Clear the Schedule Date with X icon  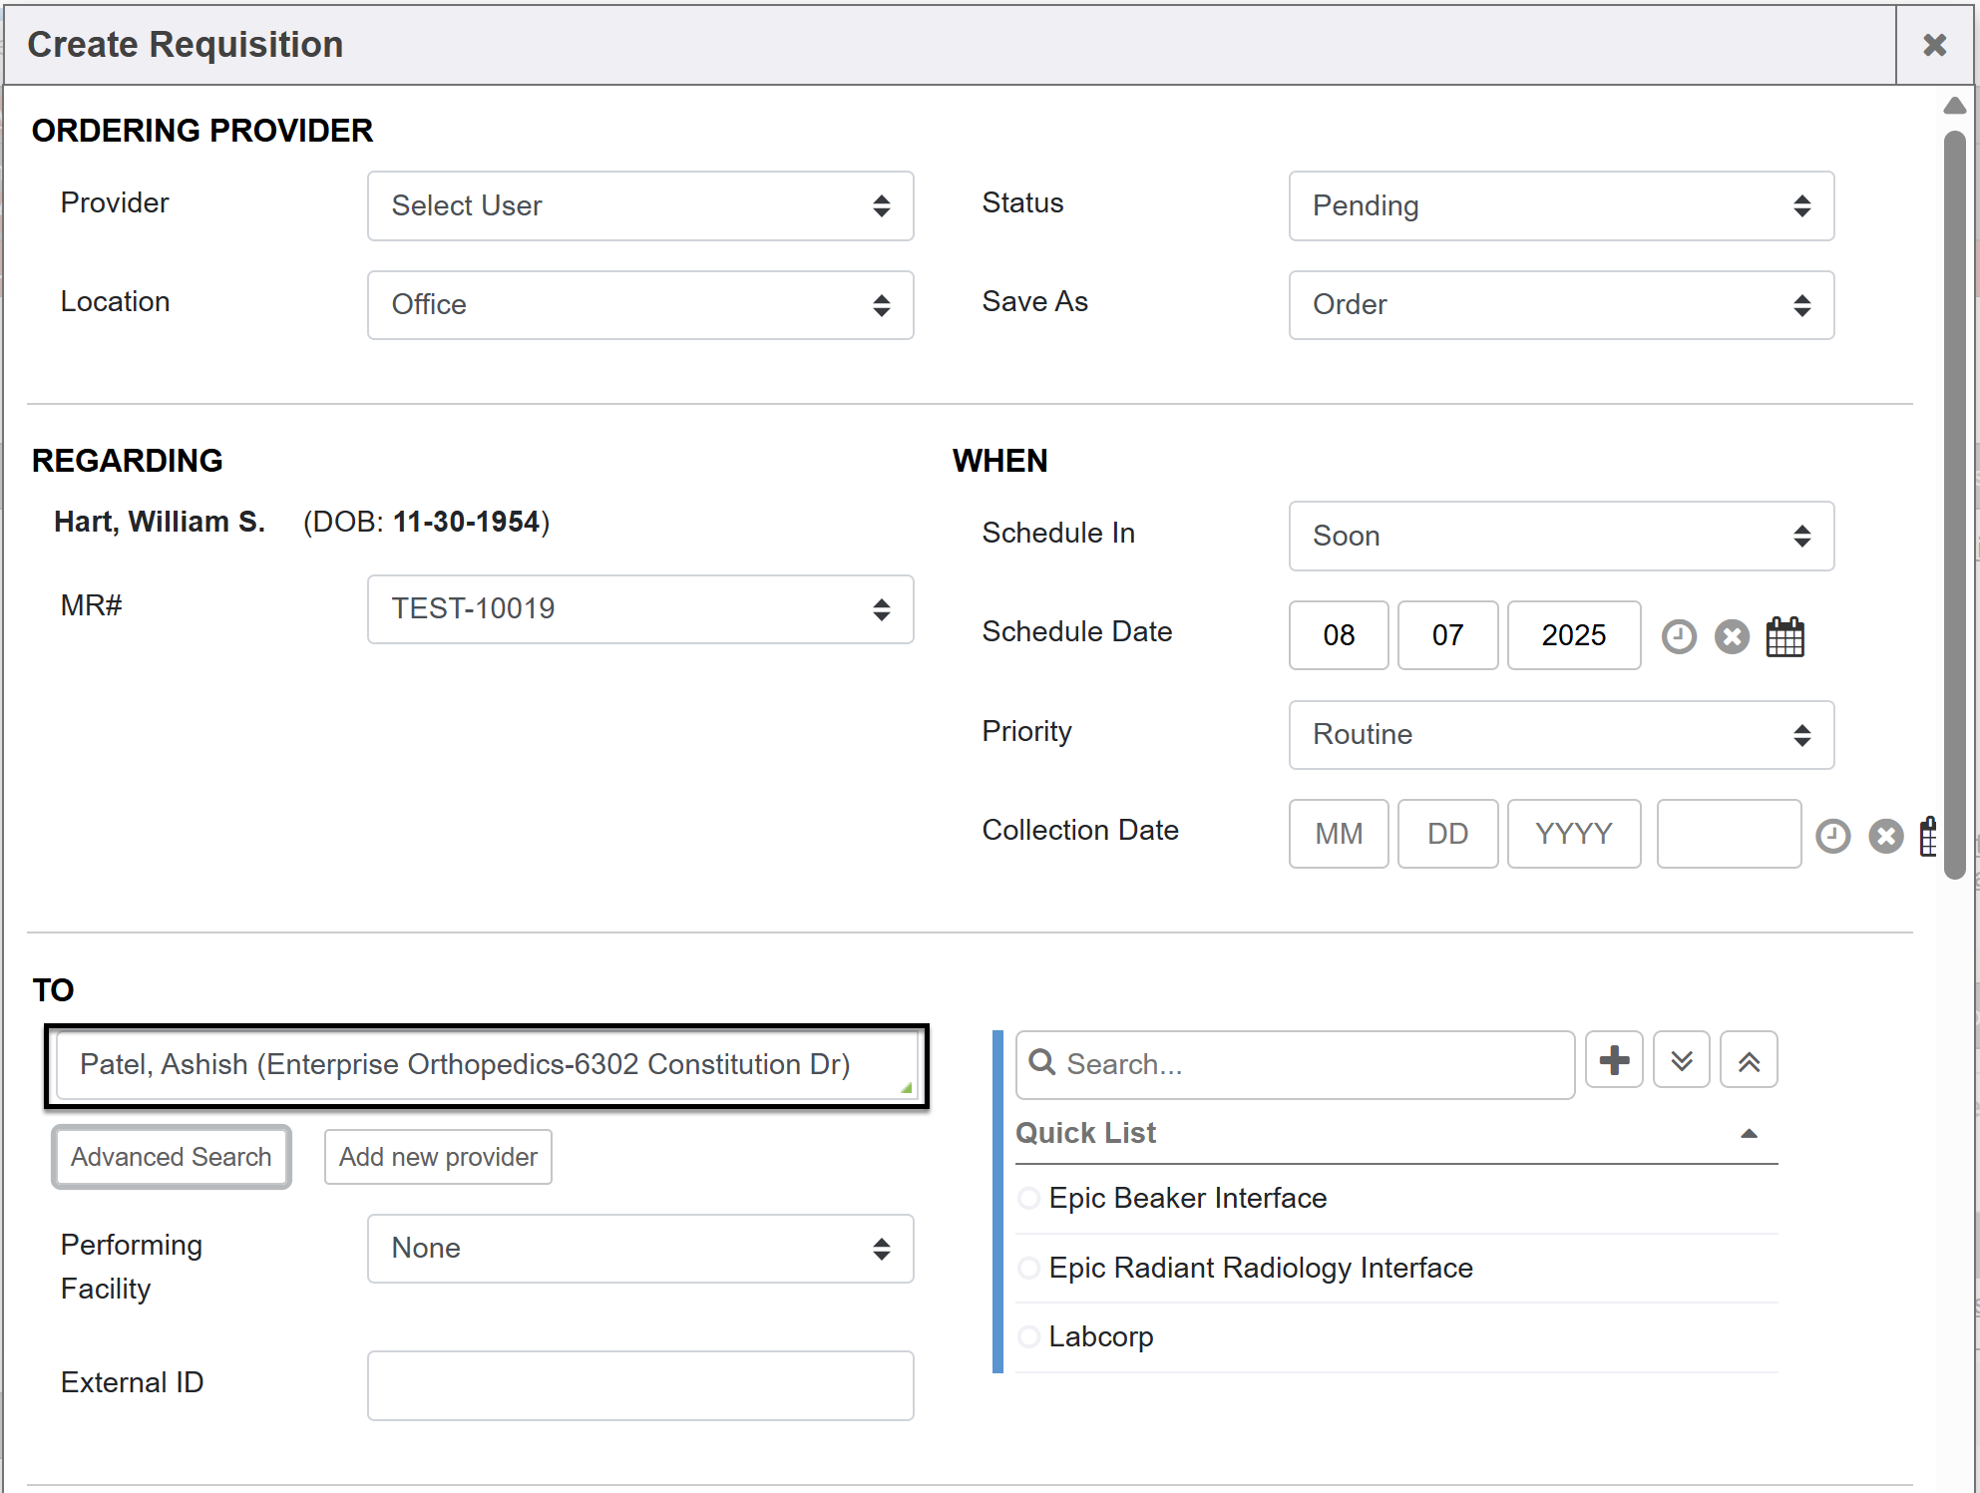[1732, 636]
